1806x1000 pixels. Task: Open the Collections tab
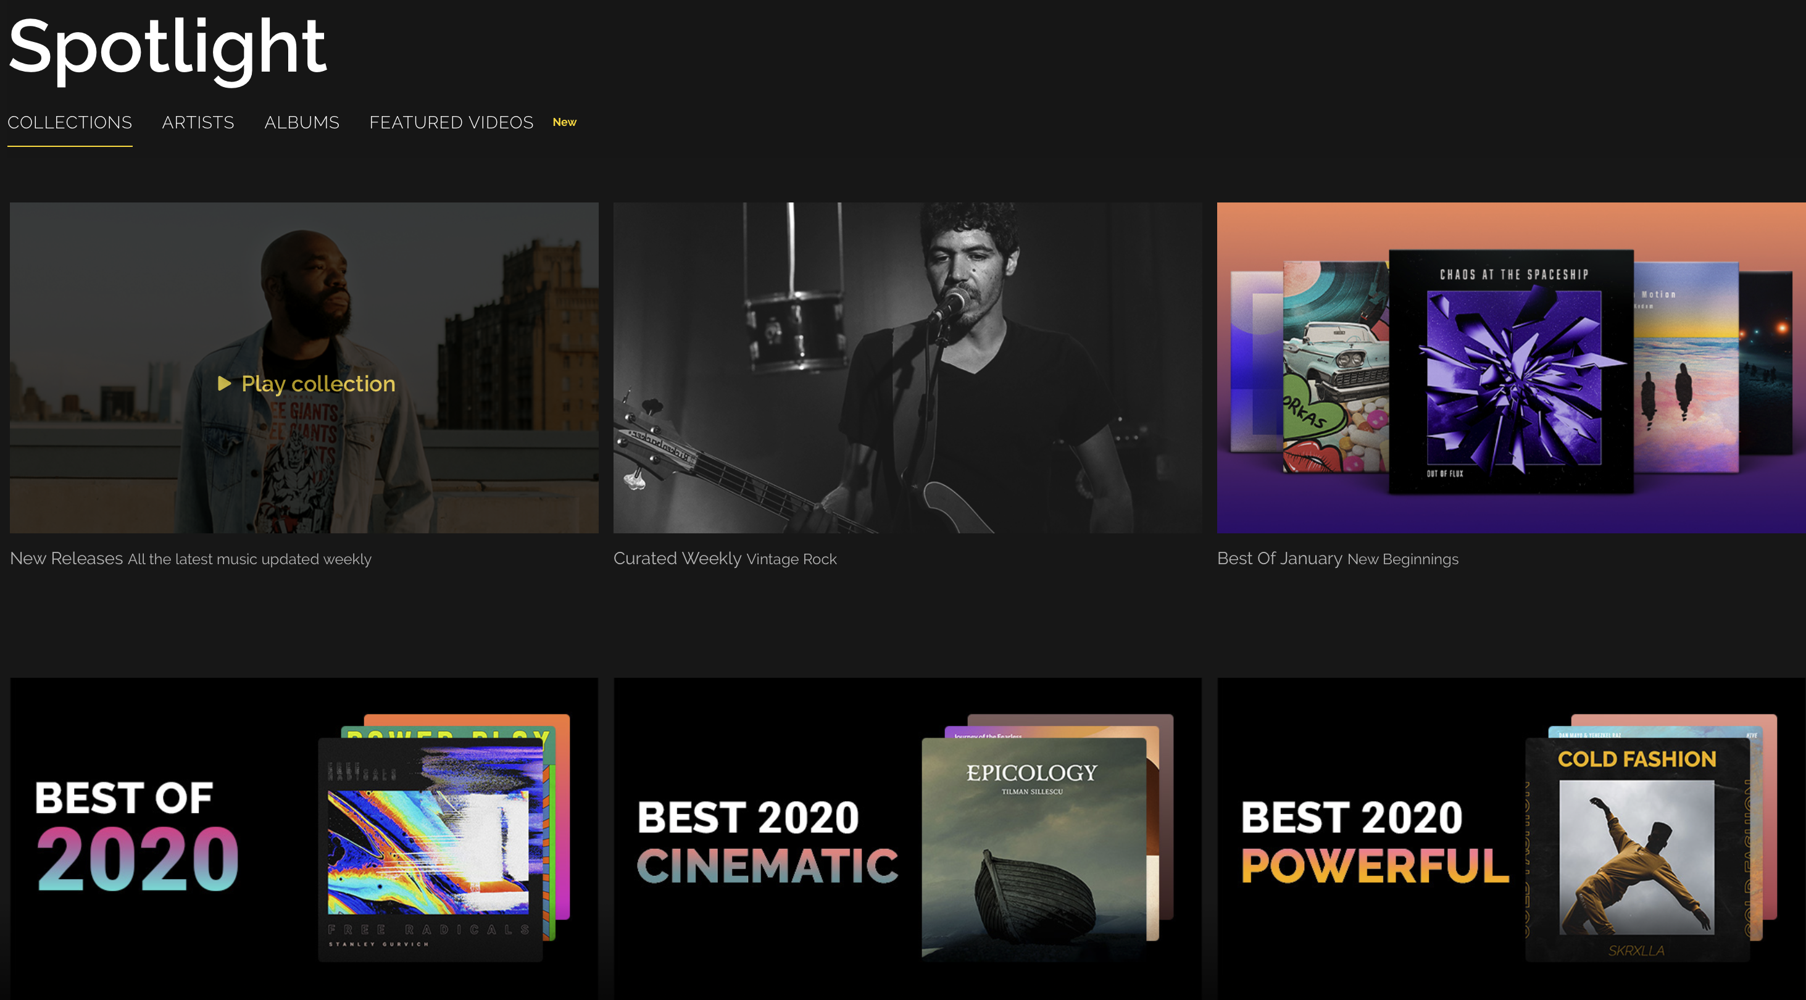pyautogui.click(x=69, y=123)
